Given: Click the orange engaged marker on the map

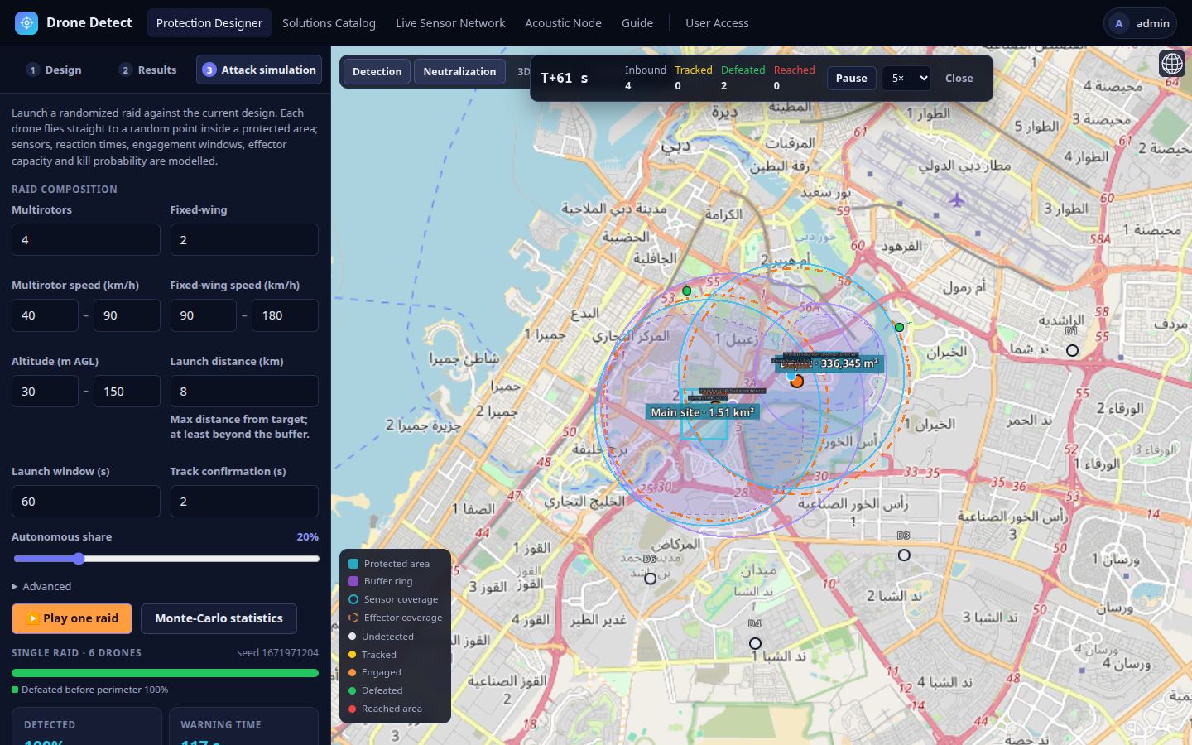Looking at the screenshot, I should point(796,382).
